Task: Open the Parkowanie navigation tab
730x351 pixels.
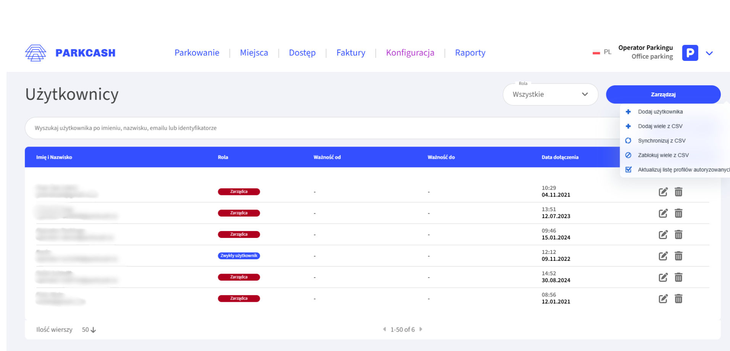Action: [x=197, y=53]
